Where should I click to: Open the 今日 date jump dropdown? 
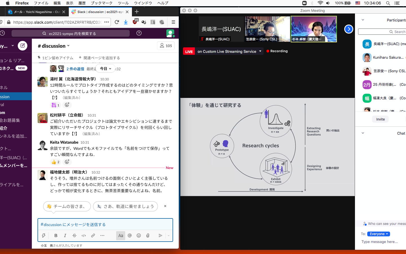105,69
